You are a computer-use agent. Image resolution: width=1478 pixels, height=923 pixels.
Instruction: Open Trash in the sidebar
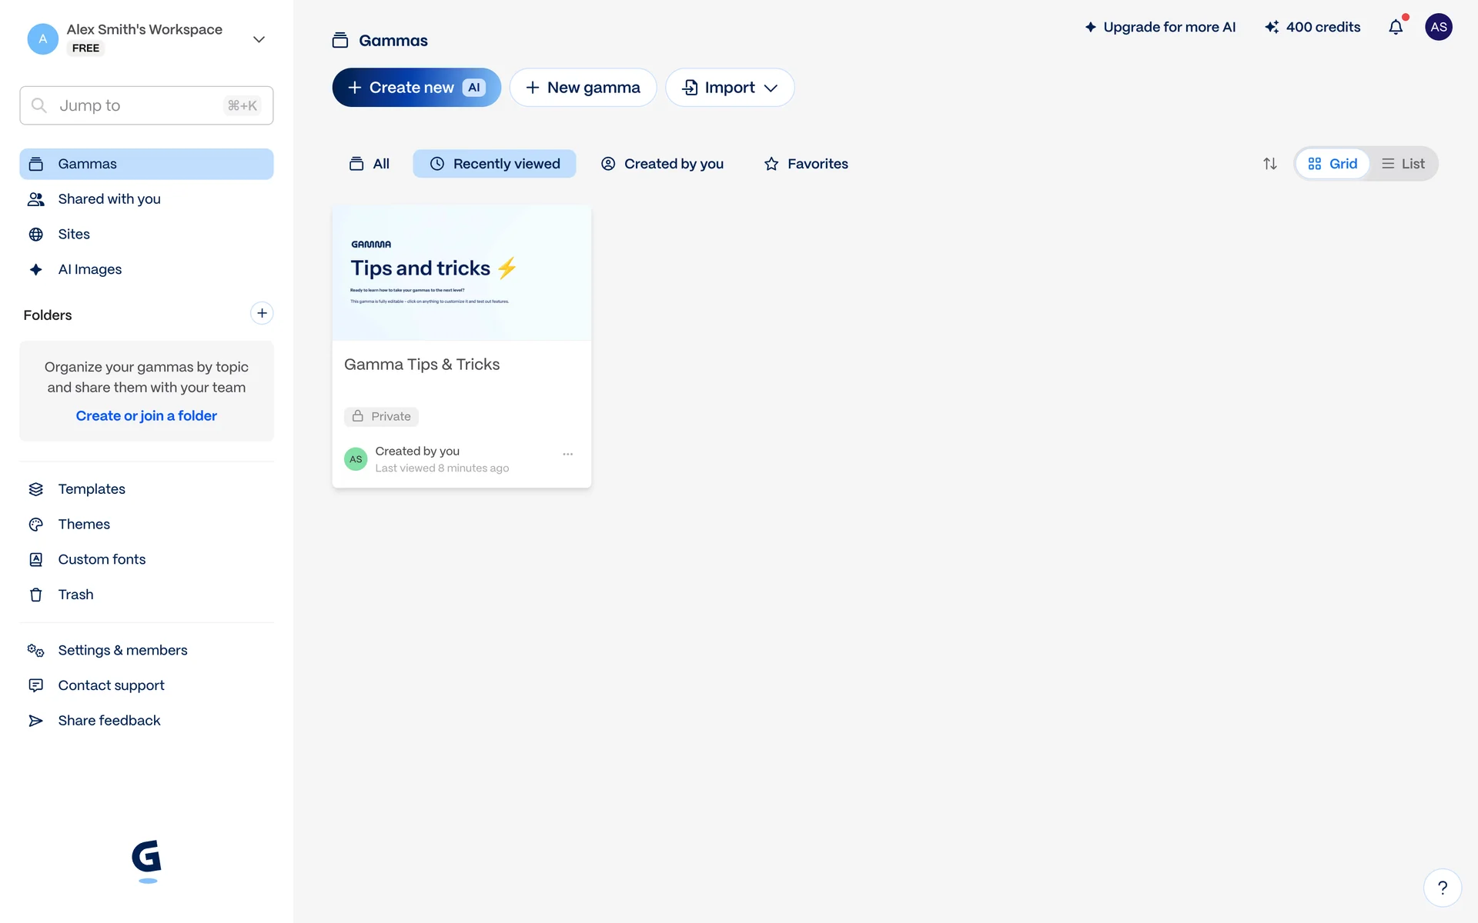[x=75, y=595]
